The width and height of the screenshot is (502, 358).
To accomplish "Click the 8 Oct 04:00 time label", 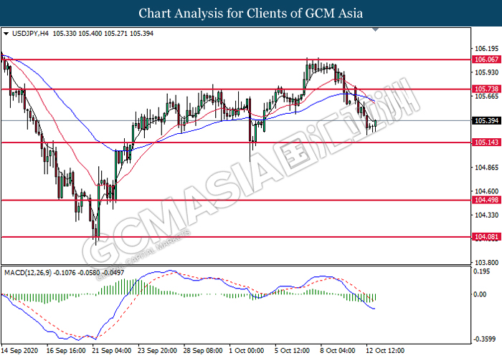I will click(x=338, y=351).
